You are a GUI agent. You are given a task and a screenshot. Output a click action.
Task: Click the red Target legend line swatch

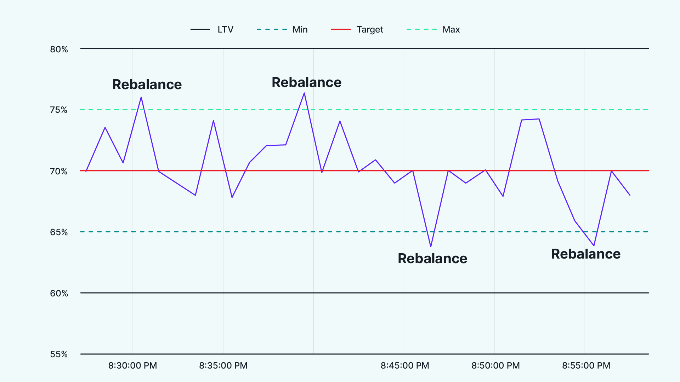[x=341, y=29]
